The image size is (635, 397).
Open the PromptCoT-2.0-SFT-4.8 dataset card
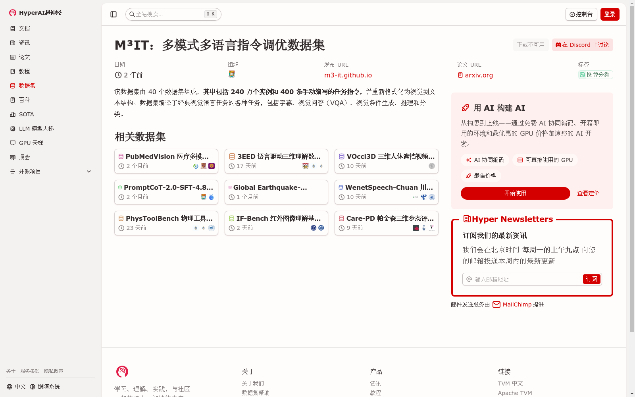(x=166, y=192)
